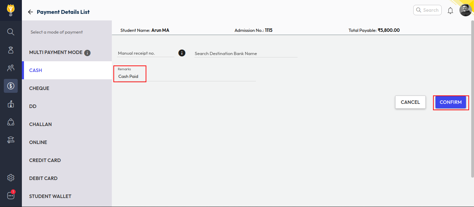Select the graduation cap icon in the sidebar
Viewport: 474px width, 207px height.
click(11, 139)
